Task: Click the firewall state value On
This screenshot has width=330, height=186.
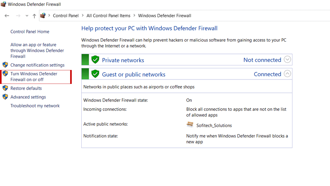Action: pyautogui.click(x=189, y=100)
